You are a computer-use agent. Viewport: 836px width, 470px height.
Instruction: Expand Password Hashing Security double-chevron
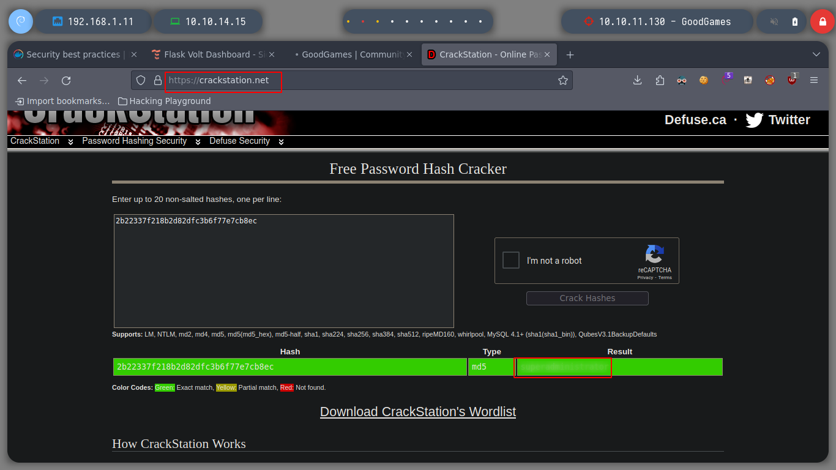198,141
